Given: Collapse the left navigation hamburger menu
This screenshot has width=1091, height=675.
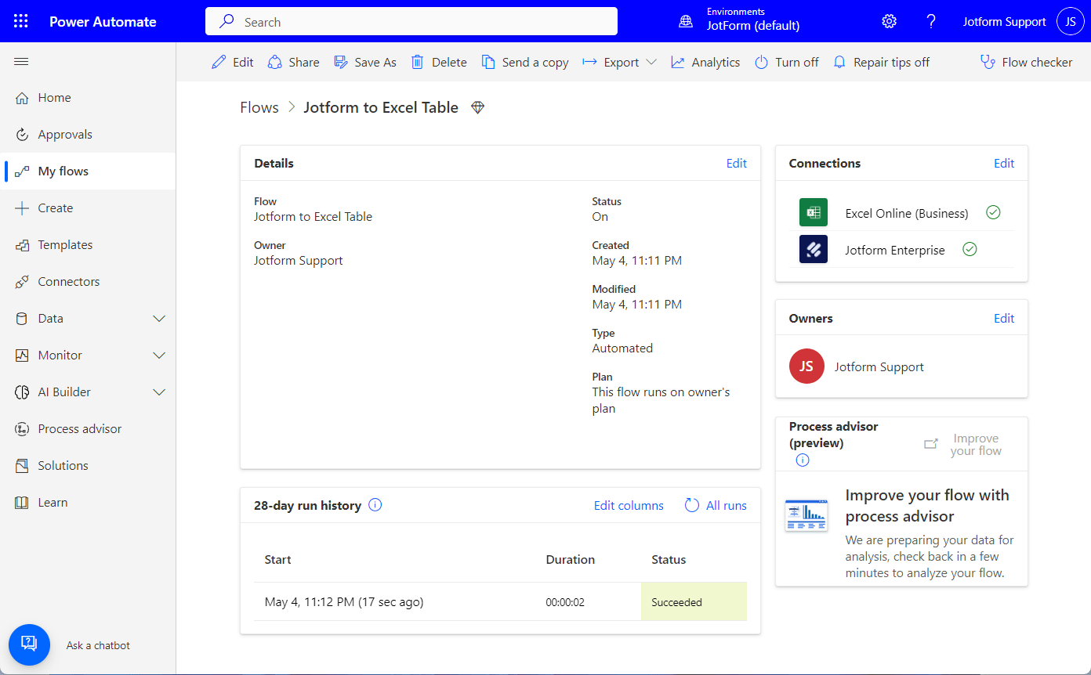Looking at the screenshot, I should 21,62.
